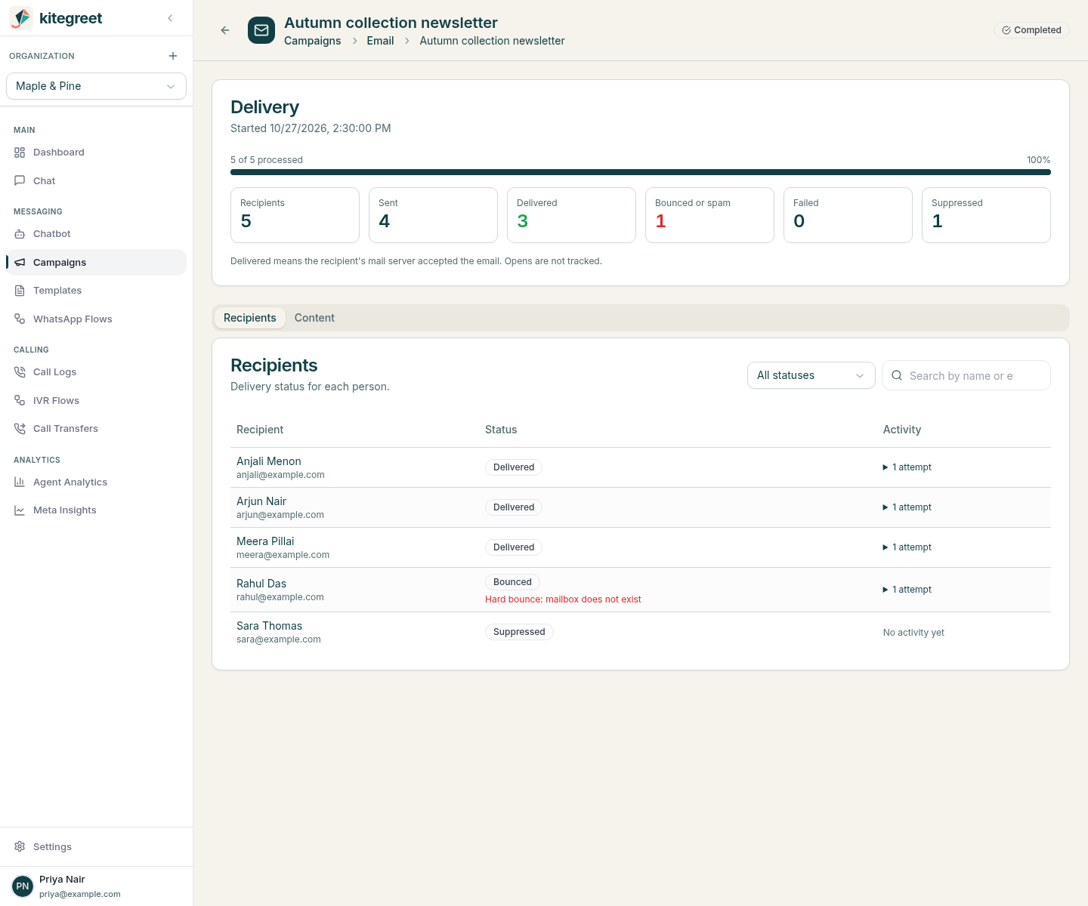Click the Campaigns breadcrumb link
Screen dimensions: 1088x906
coord(313,41)
